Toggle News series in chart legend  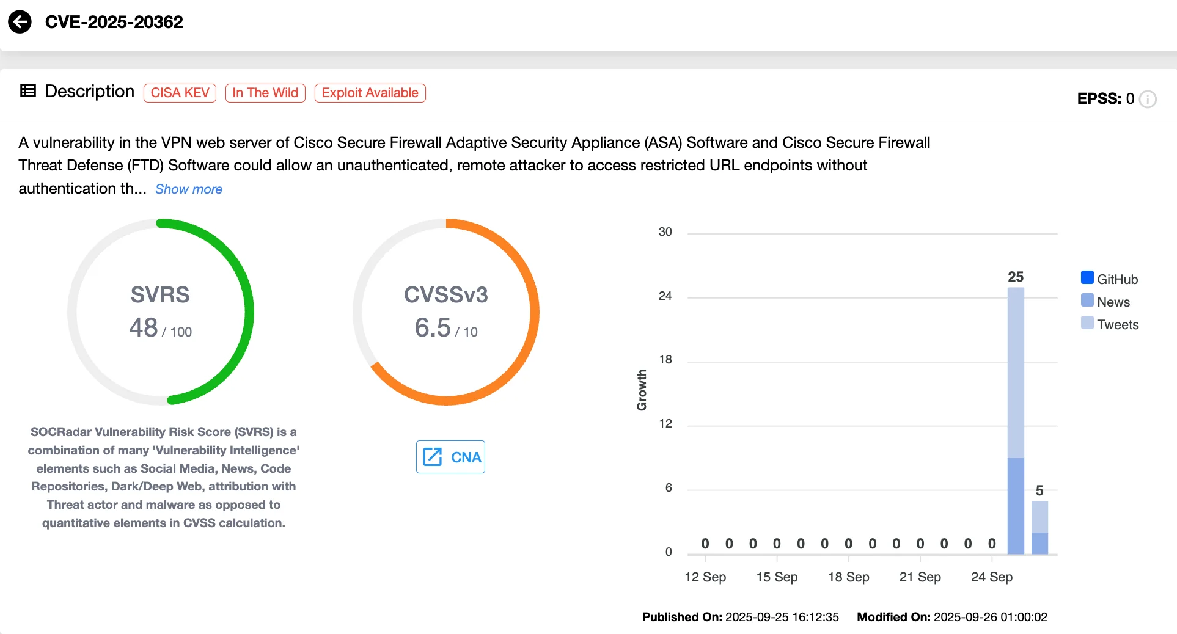pyautogui.click(x=1113, y=302)
